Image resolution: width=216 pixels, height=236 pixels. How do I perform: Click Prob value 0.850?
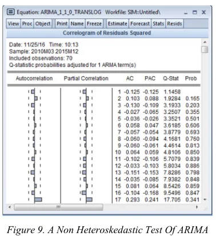click(x=193, y=152)
